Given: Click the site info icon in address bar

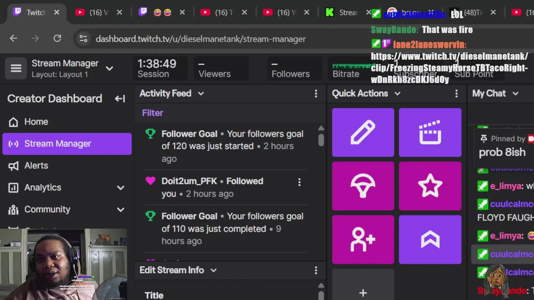Looking at the screenshot, I should click(x=83, y=39).
